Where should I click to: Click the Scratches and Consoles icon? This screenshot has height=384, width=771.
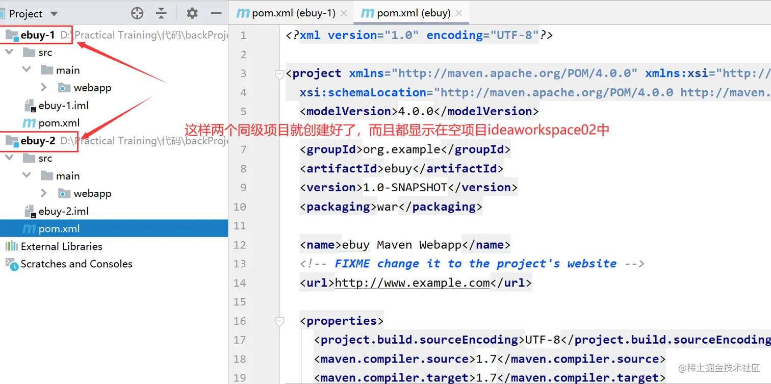coord(11,264)
